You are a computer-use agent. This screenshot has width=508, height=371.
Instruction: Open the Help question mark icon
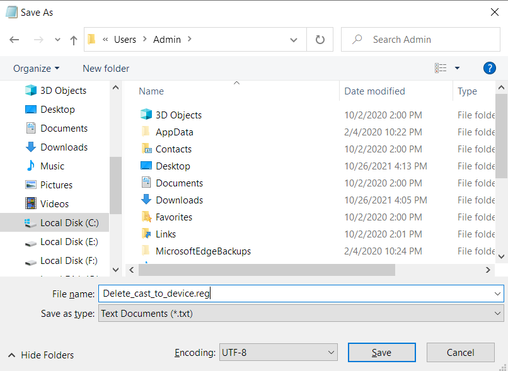tap(490, 68)
